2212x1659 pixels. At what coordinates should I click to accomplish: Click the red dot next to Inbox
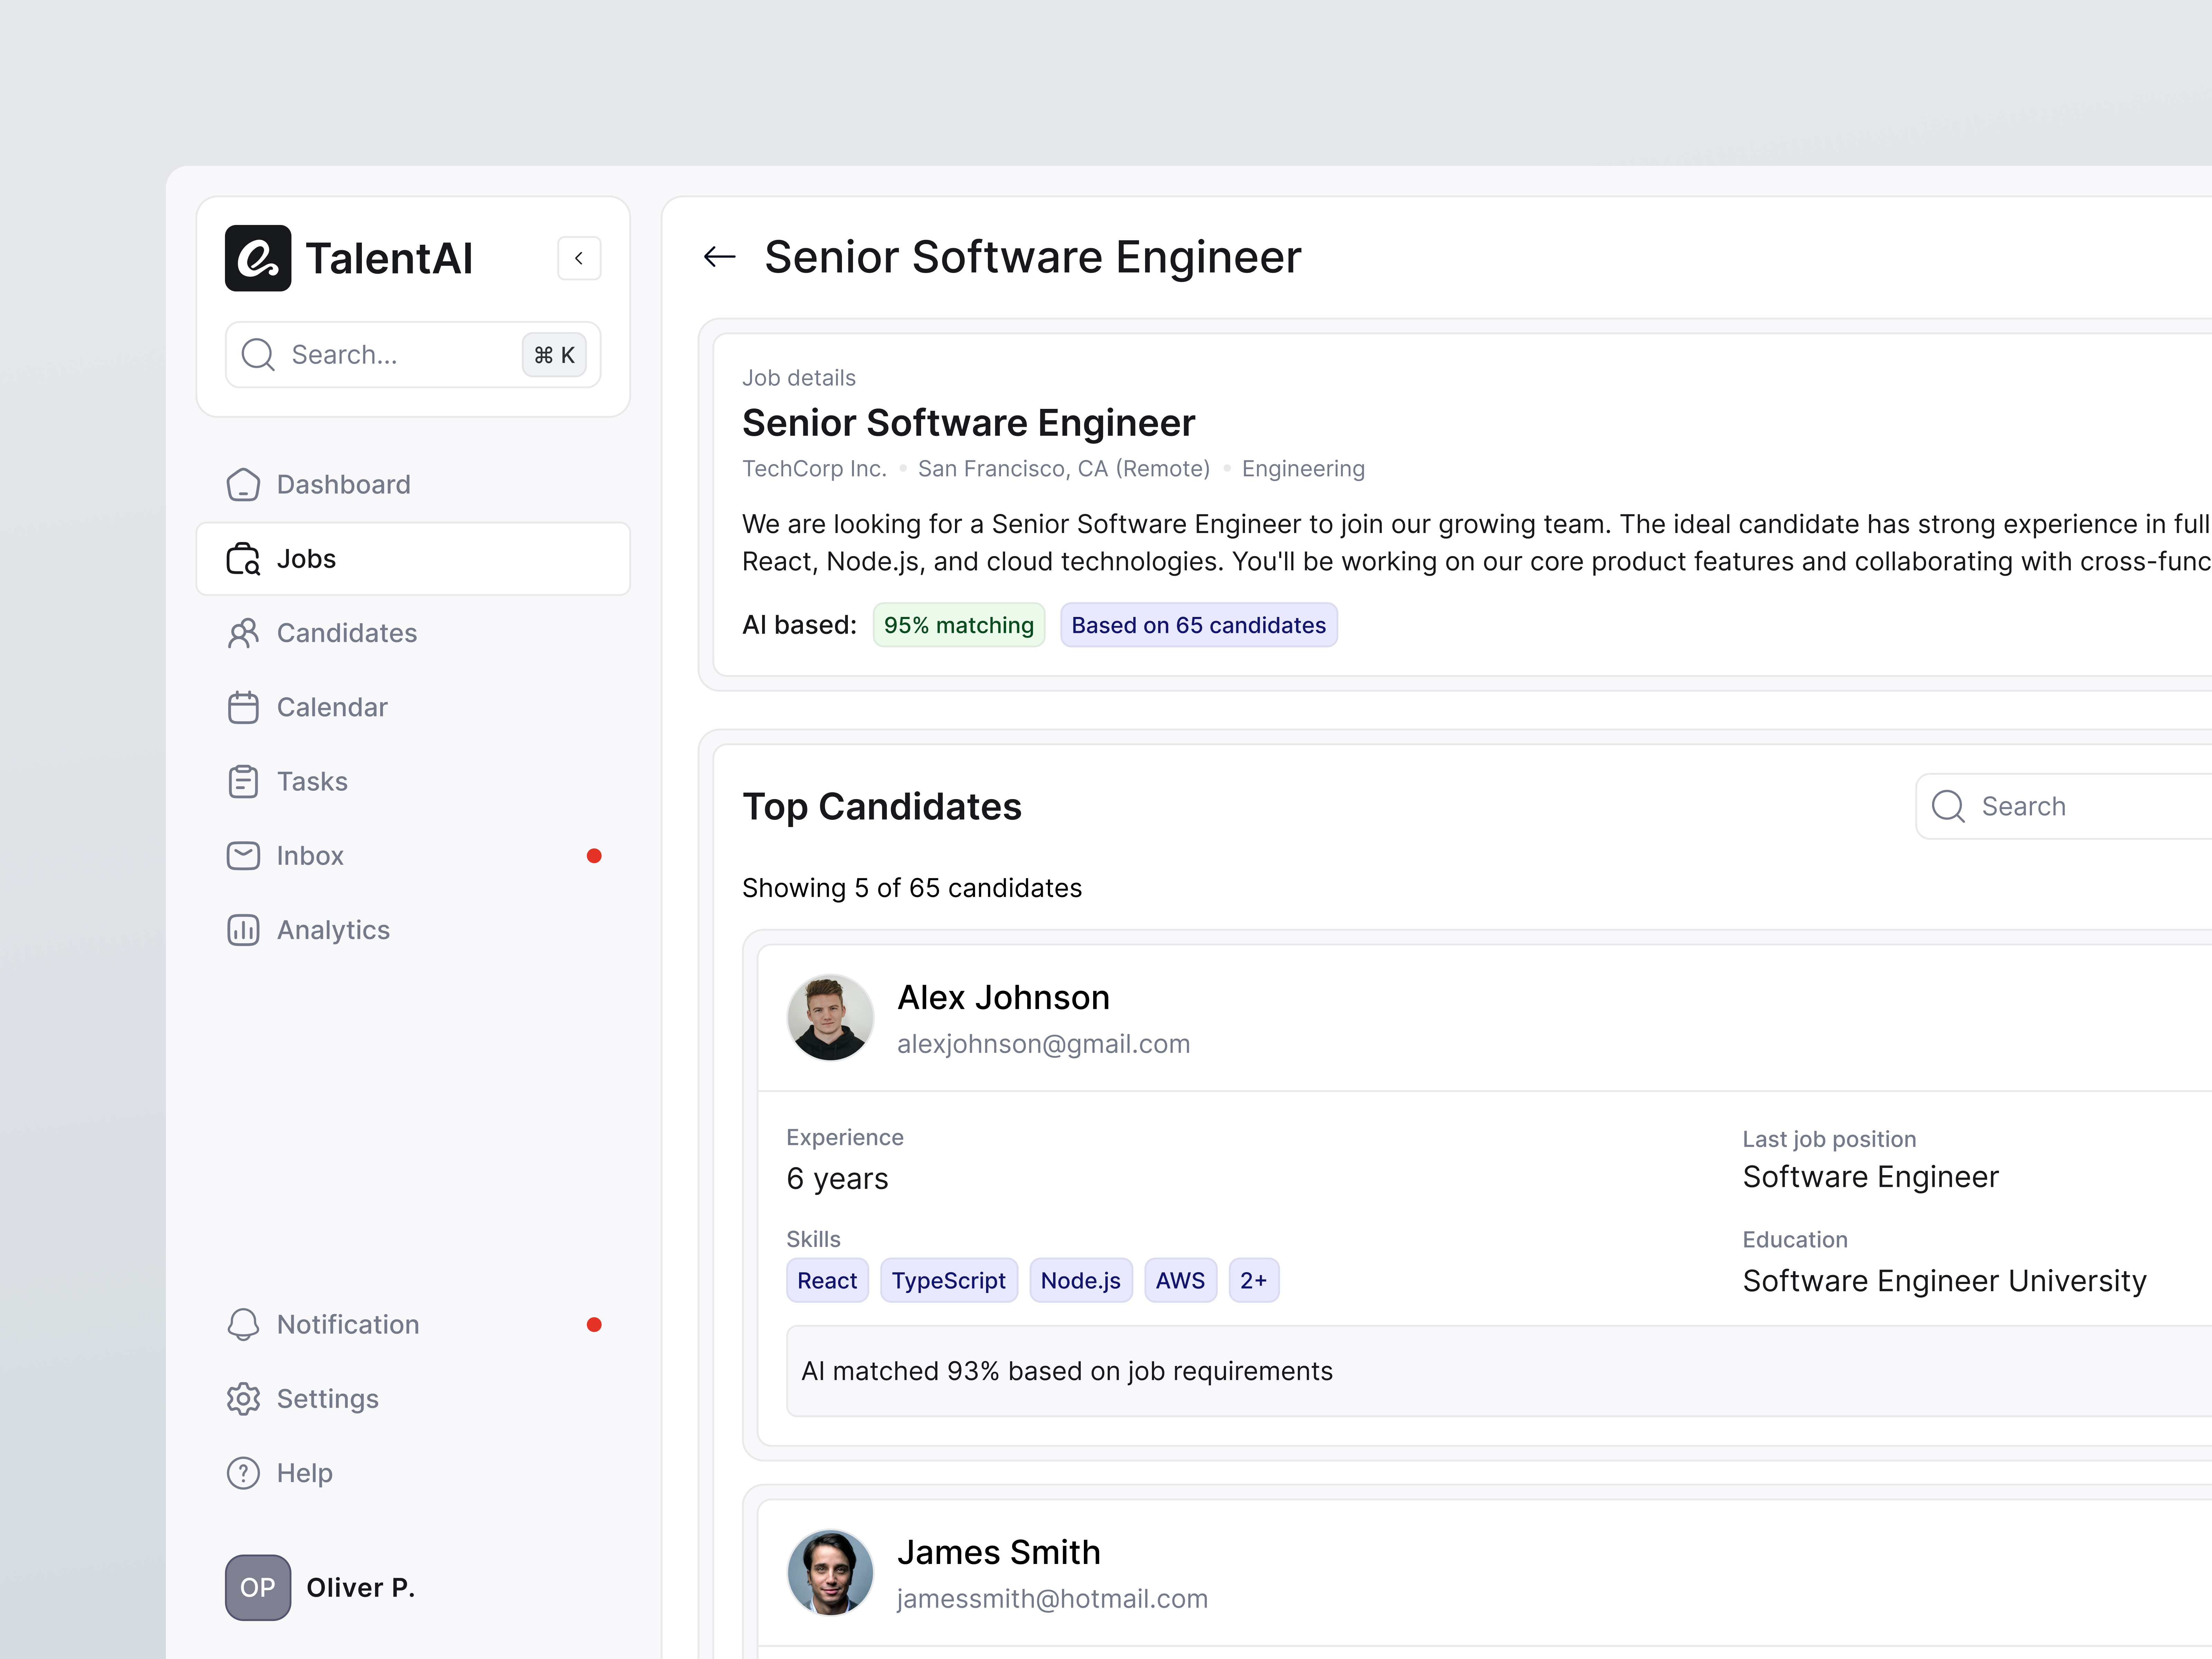pos(594,856)
